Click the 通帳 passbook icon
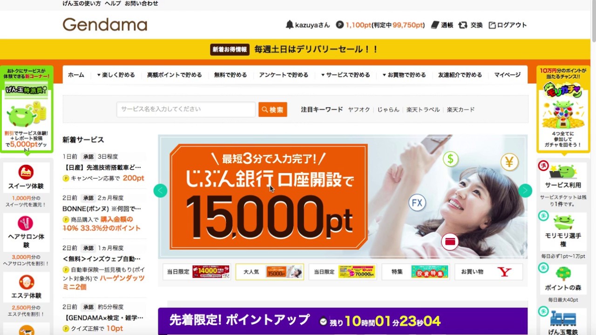The width and height of the screenshot is (596, 335). (x=435, y=25)
